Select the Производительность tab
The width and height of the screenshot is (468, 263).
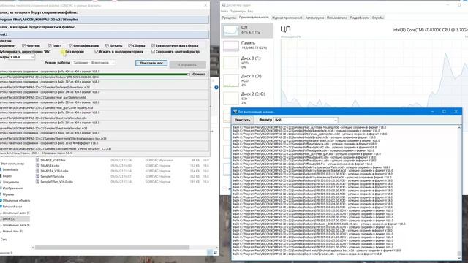tap(254, 18)
